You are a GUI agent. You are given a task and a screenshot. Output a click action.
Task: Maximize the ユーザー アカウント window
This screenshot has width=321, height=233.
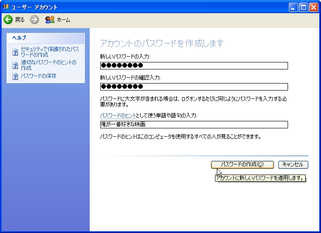pyautogui.click(x=303, y=7)
